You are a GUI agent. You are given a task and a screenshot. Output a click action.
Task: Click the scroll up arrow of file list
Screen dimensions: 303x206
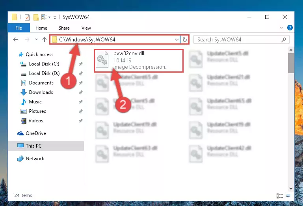click(x=291, y=51)
